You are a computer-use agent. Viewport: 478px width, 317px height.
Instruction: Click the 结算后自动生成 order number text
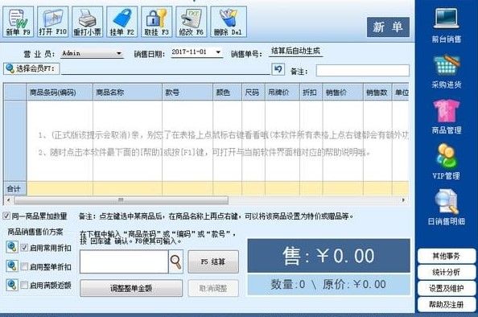[295, 51]
